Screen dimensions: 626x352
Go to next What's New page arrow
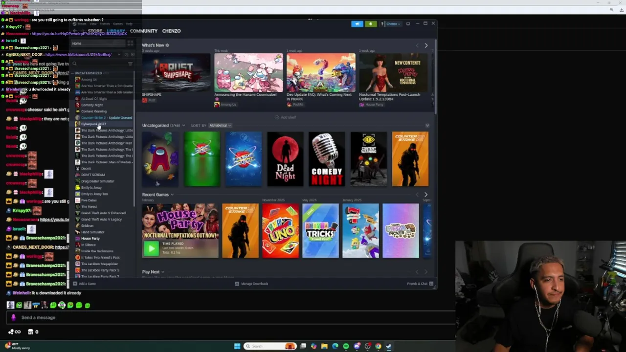click(426, 45)
